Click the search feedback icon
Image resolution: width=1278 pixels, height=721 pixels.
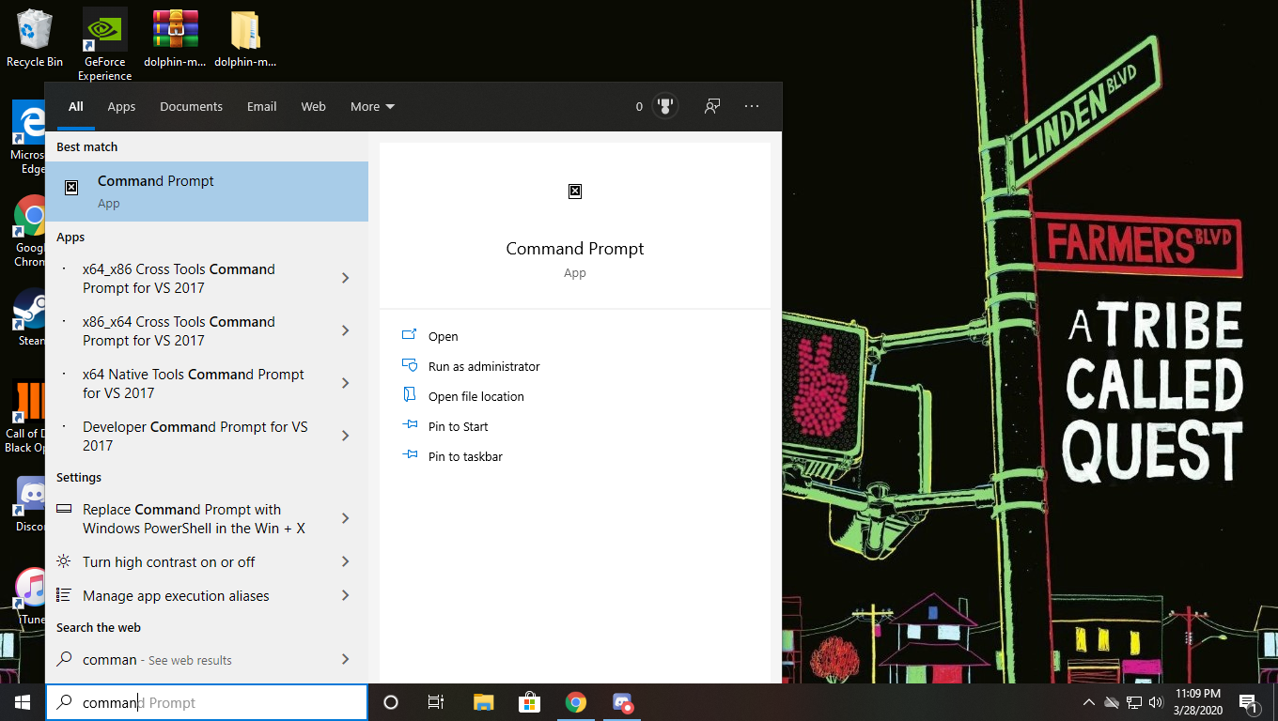pos(712,106)
